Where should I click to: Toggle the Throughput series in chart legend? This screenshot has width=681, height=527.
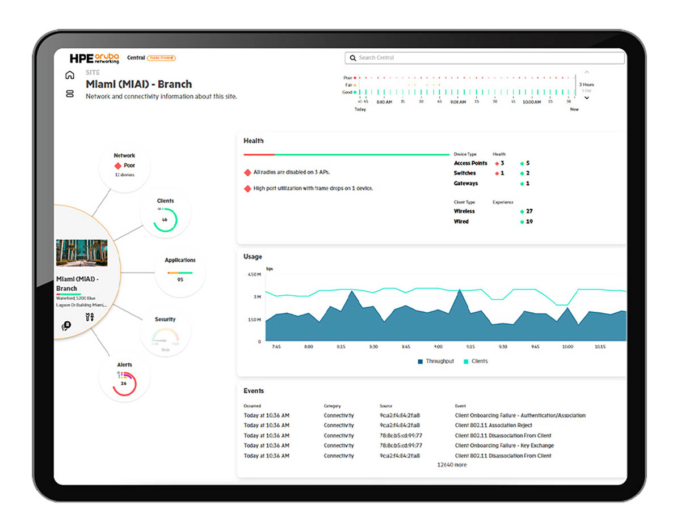coord(436,361)
